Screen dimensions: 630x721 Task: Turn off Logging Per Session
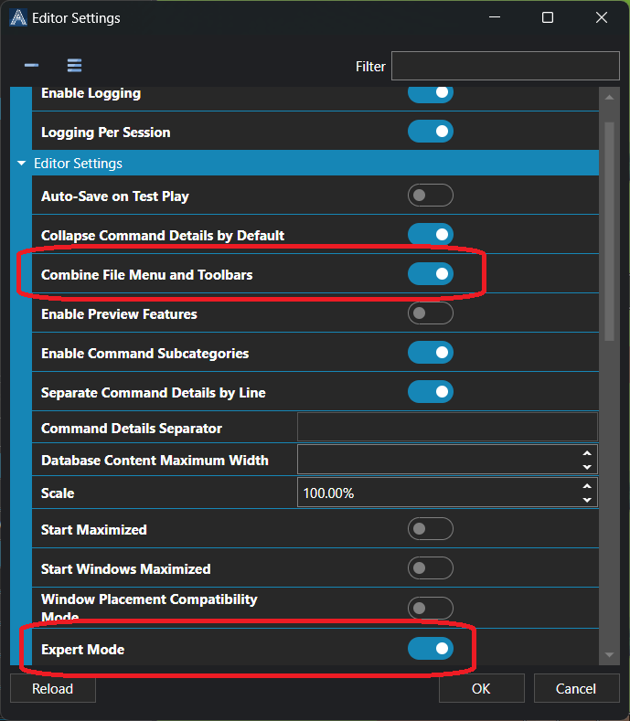click(430, 132)
